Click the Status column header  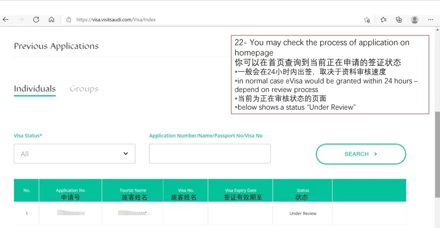coord(303,191)
